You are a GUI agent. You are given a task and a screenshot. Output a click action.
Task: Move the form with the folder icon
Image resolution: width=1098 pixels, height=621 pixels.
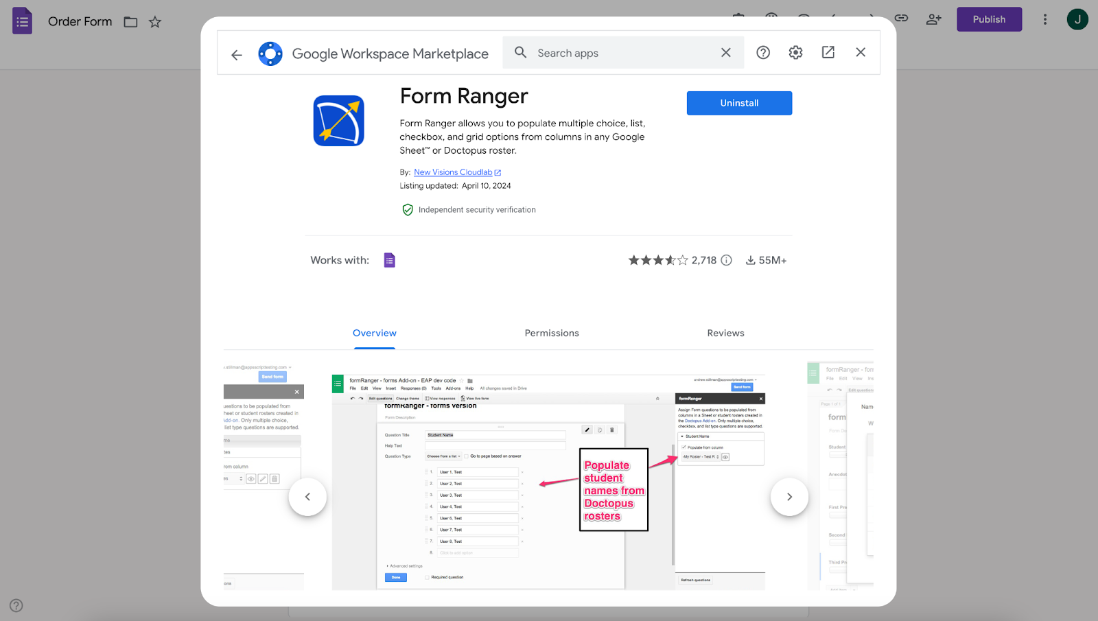tap(130, 22)
